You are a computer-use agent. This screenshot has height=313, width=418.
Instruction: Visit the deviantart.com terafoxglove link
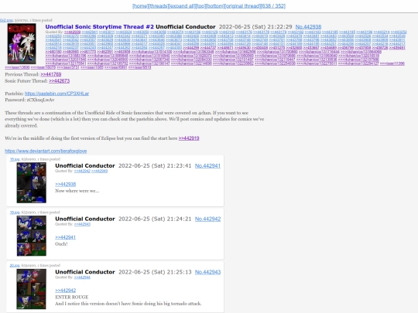pyautogui.click(x=46, y=151)
